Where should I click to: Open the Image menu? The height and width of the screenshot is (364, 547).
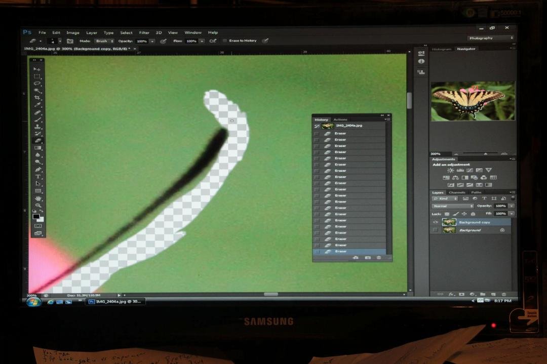pyautogui.click(x=73, y=32)
